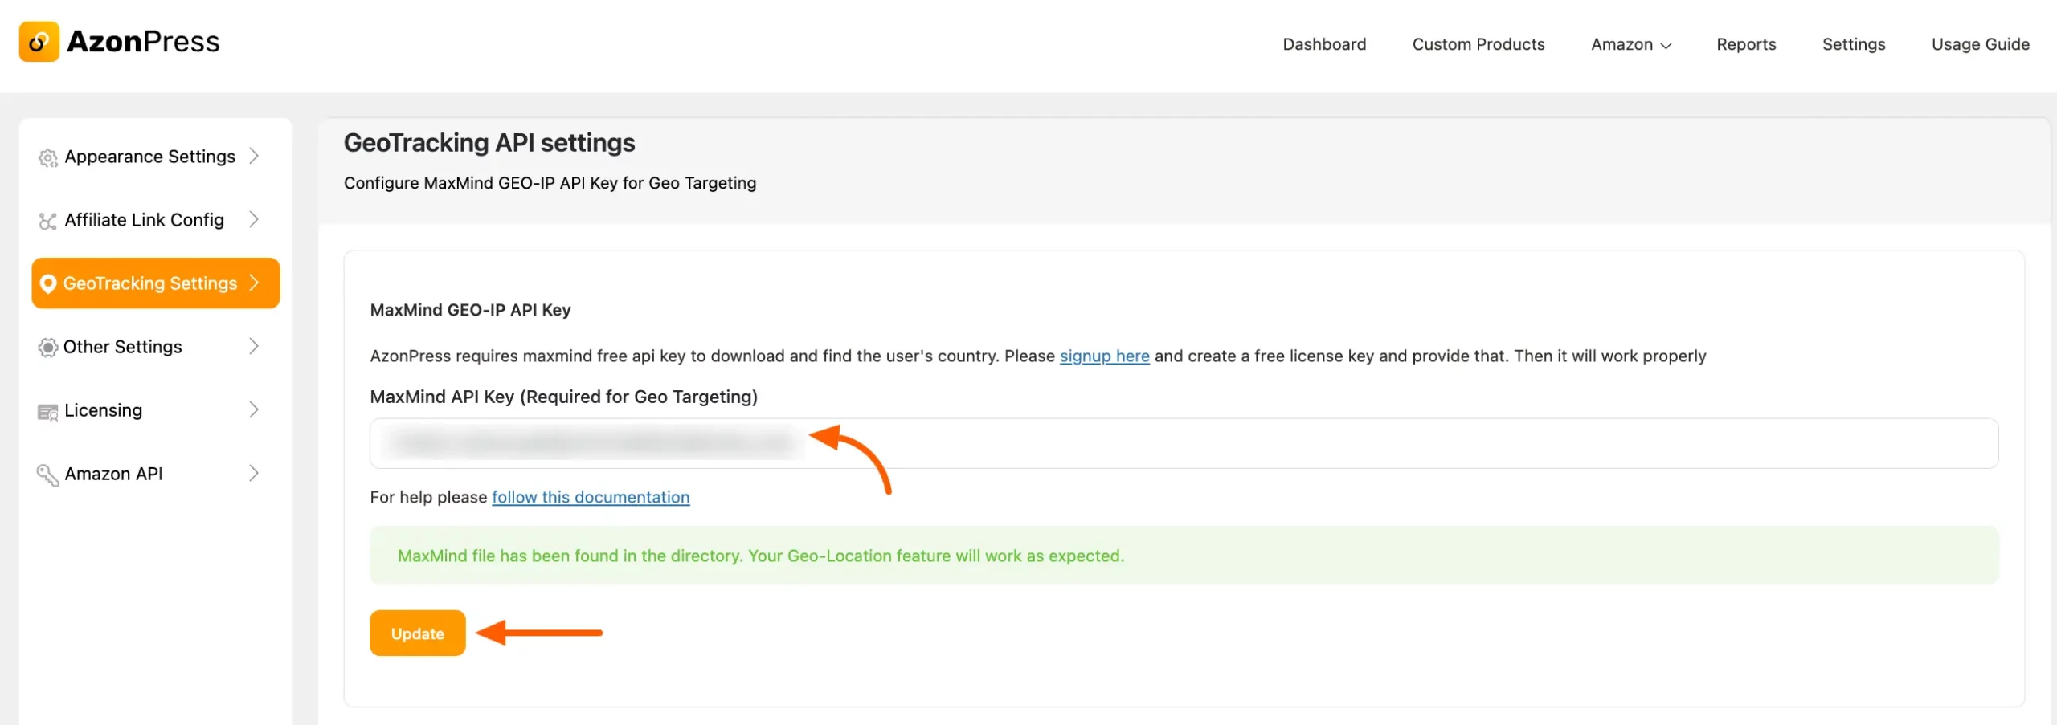
Task: Click the Affiliate Link Config icon
Action: pyautogui.click(x=47, y=221)
